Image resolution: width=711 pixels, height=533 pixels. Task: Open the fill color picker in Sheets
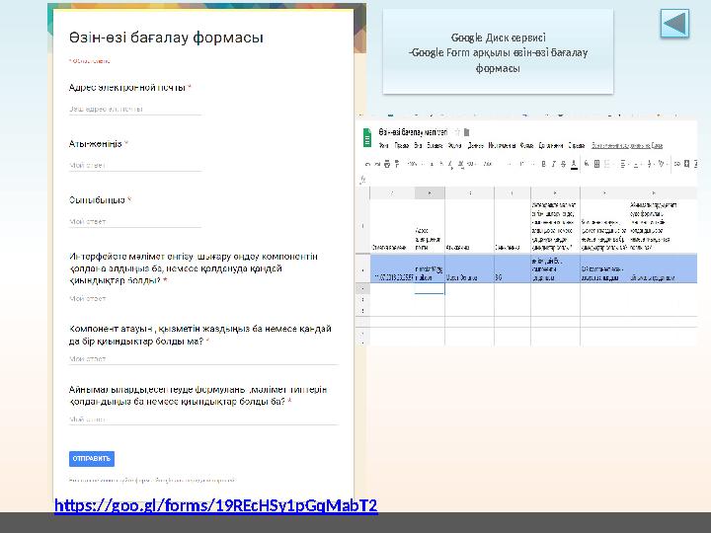point(586,164)
